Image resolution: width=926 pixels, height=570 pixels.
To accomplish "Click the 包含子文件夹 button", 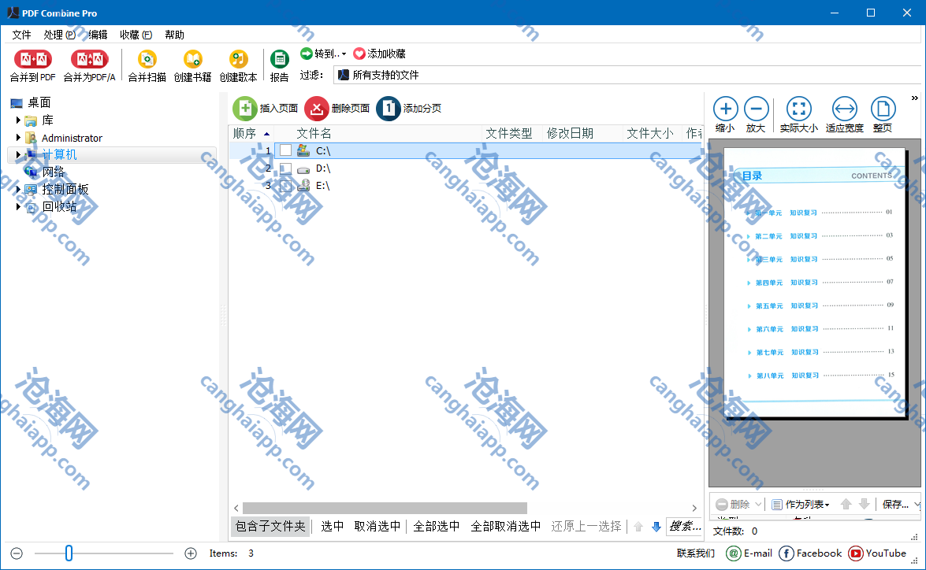I will click(x=270, y=527).
